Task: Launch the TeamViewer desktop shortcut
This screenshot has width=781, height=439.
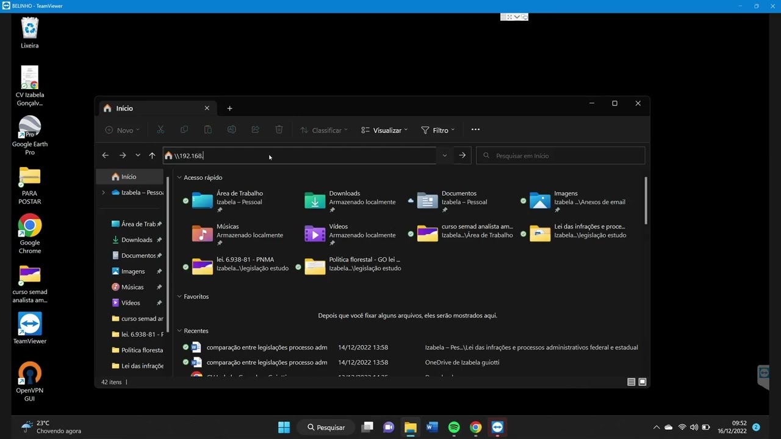Action: pyautogui.click(x=29, y=328)
